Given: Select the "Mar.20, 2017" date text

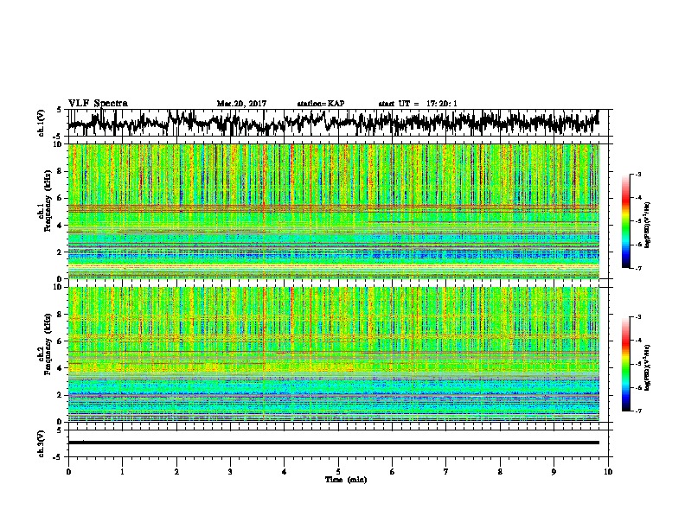Looking at the screenshot, I should coord(241,104).
